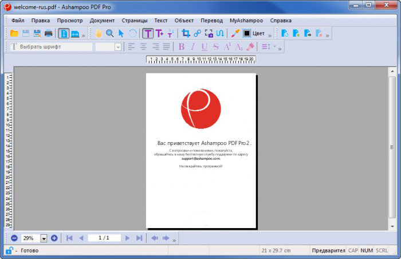This screenshot has height=259, width=401.
Task: Click the zoom in plus button
Action: pos(54,238)
